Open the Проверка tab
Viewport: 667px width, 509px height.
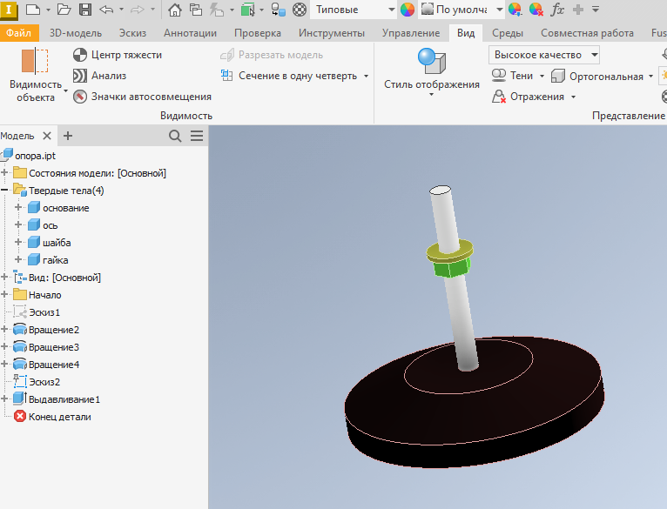(258, 33)
